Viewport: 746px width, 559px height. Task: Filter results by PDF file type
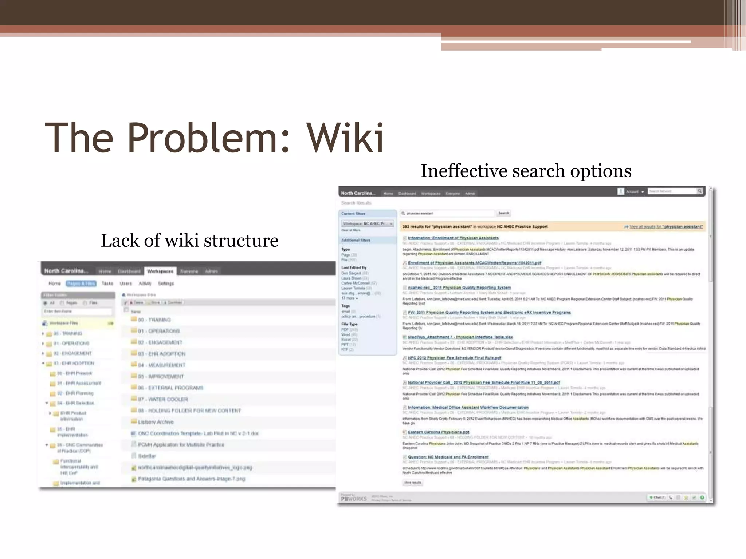(349, 330)
